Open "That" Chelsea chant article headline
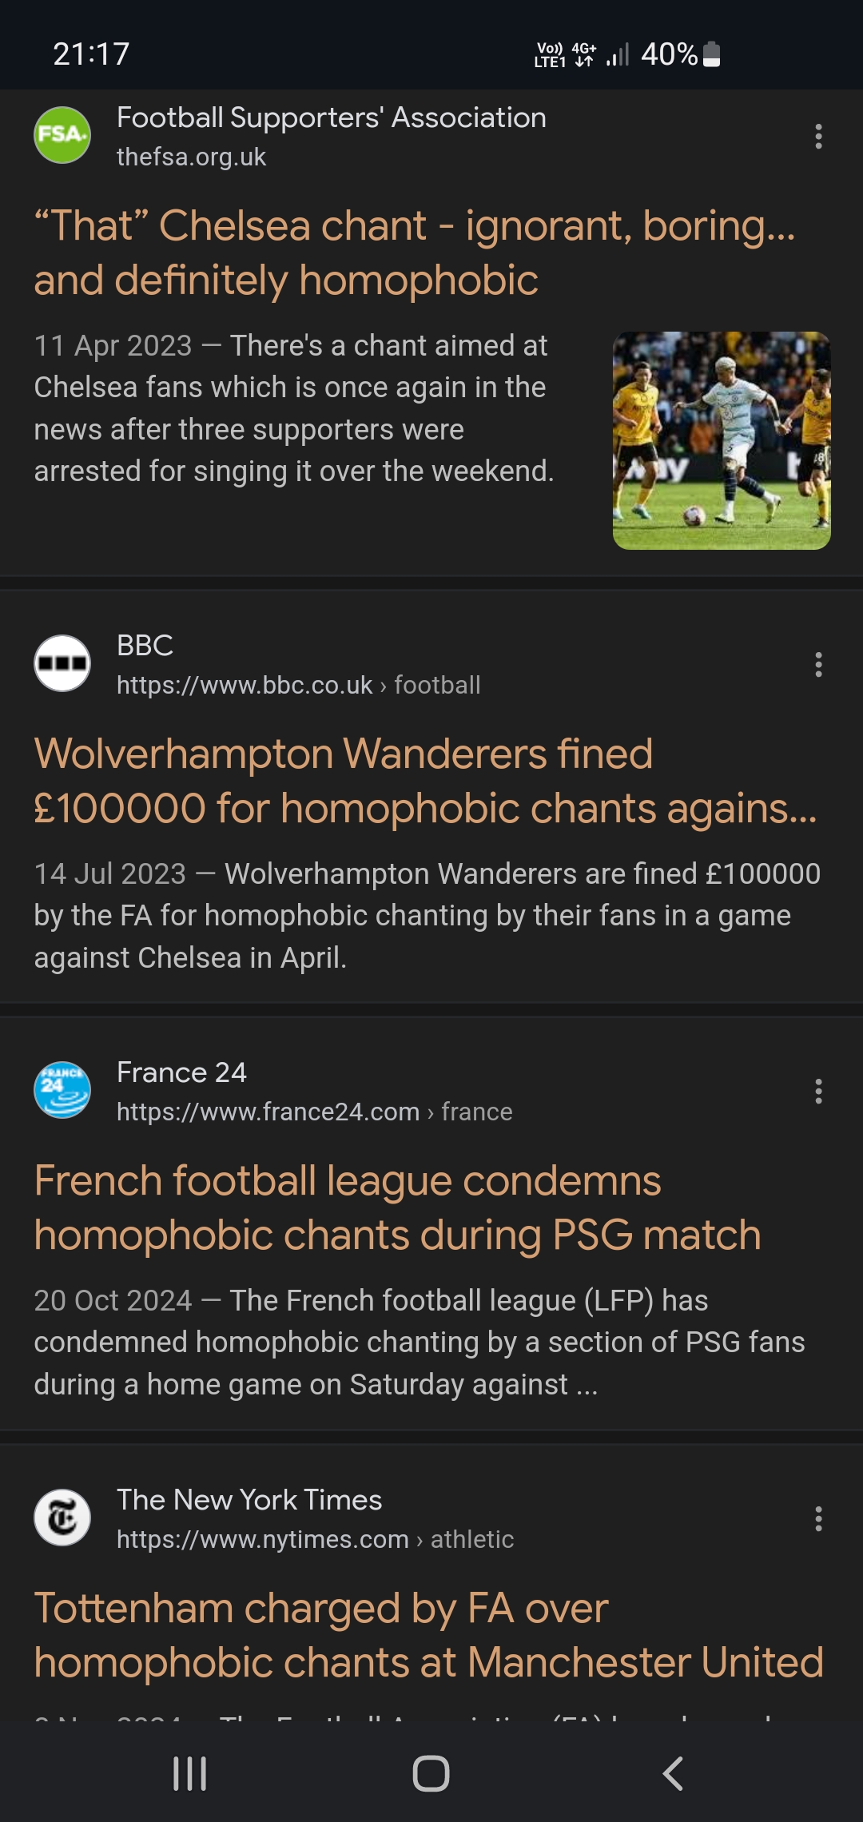863x1822 pixels. (x=414, y=253)
